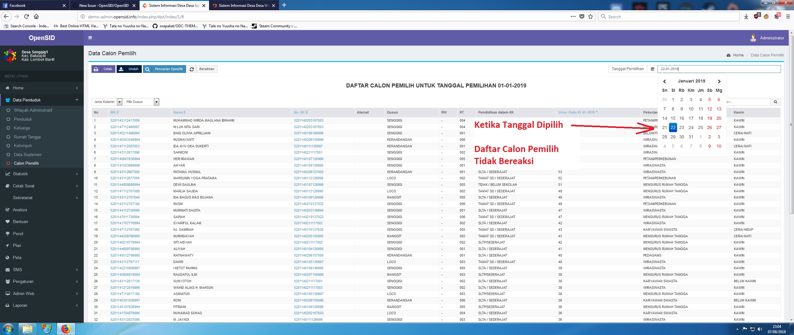
Task: Open the Pilih Dusun dropdown
Action: point(157,102)
